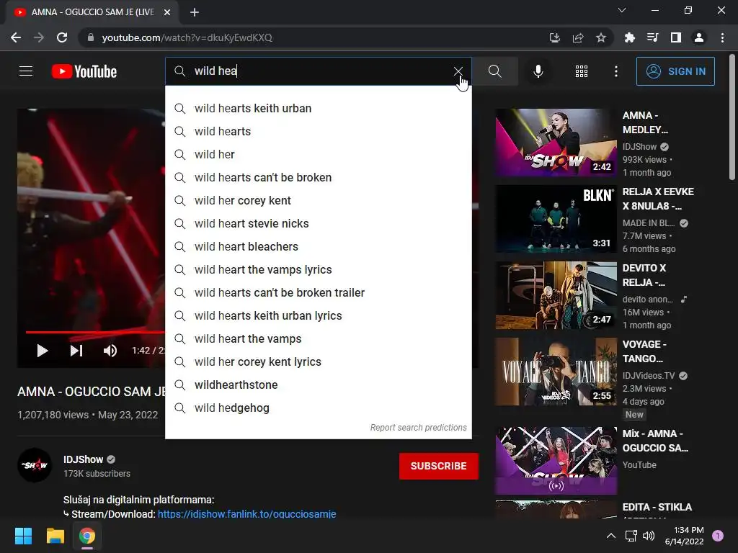Screen dimensions: 738x553
Task: Install app via the address bar install icon
Action: point(555,37)
